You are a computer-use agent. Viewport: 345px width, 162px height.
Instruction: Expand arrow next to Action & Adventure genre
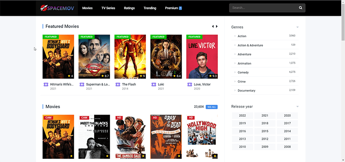tap(235, 45)
